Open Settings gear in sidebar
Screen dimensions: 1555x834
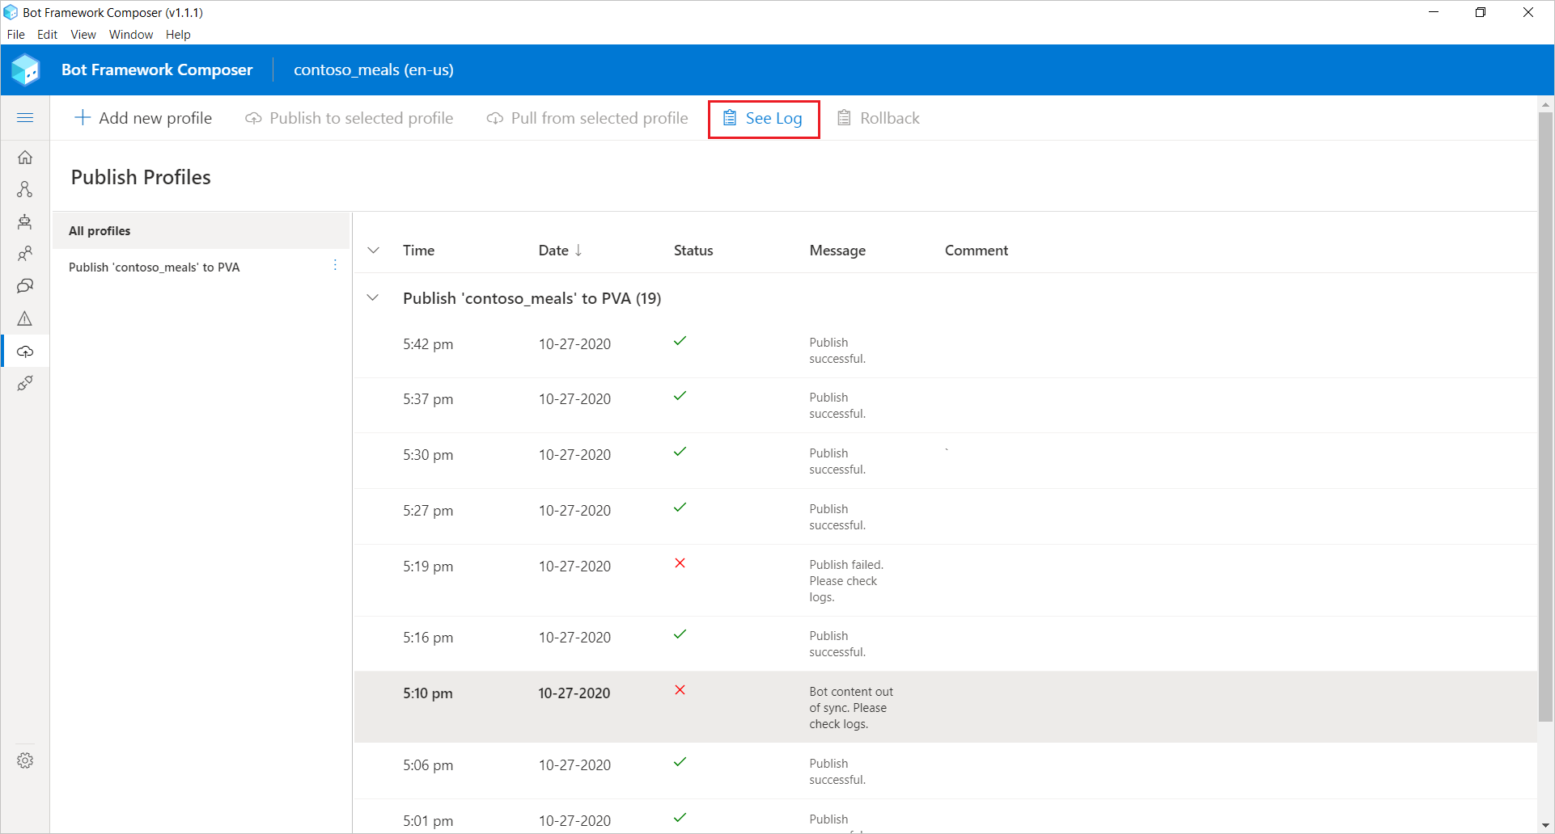(25, 760)
